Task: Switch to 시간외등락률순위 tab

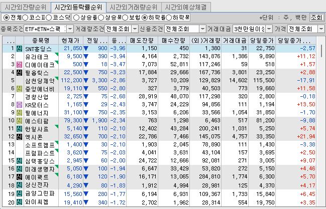Action: (x=78, y=8)
